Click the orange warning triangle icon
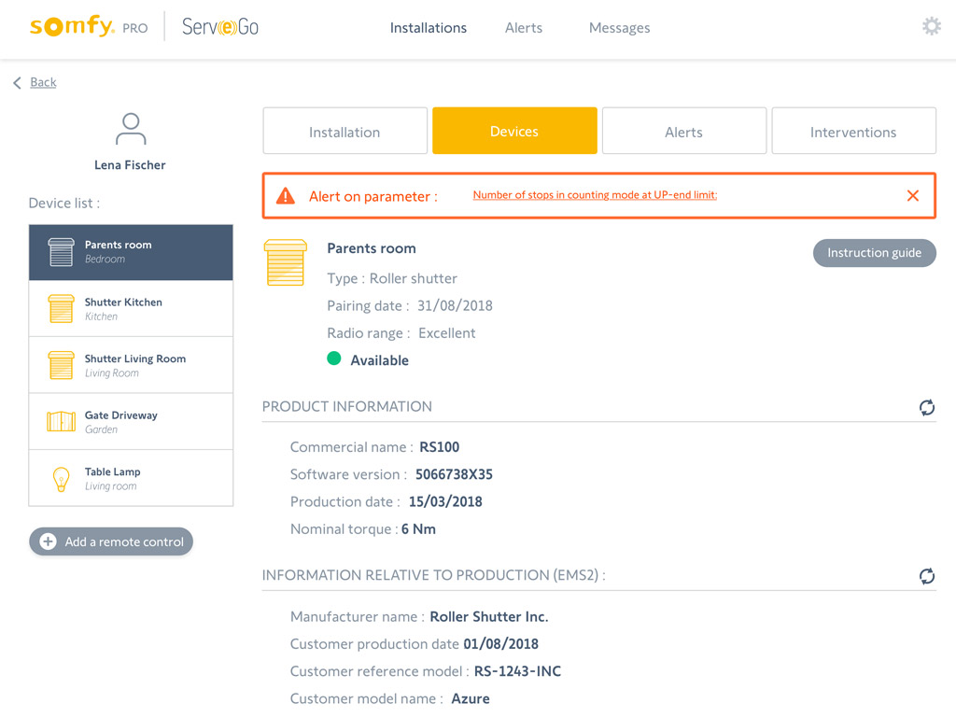The width and height of the screenshot is (956, 717). pos(286,196)
